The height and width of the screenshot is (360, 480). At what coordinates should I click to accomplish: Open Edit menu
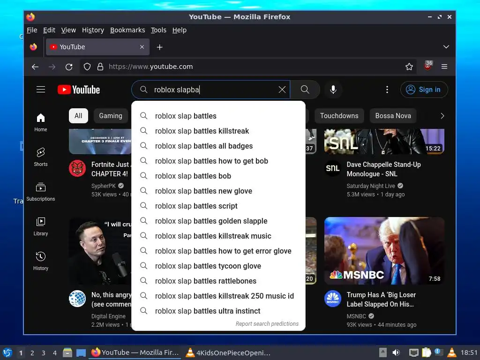(x=49, y=30)
